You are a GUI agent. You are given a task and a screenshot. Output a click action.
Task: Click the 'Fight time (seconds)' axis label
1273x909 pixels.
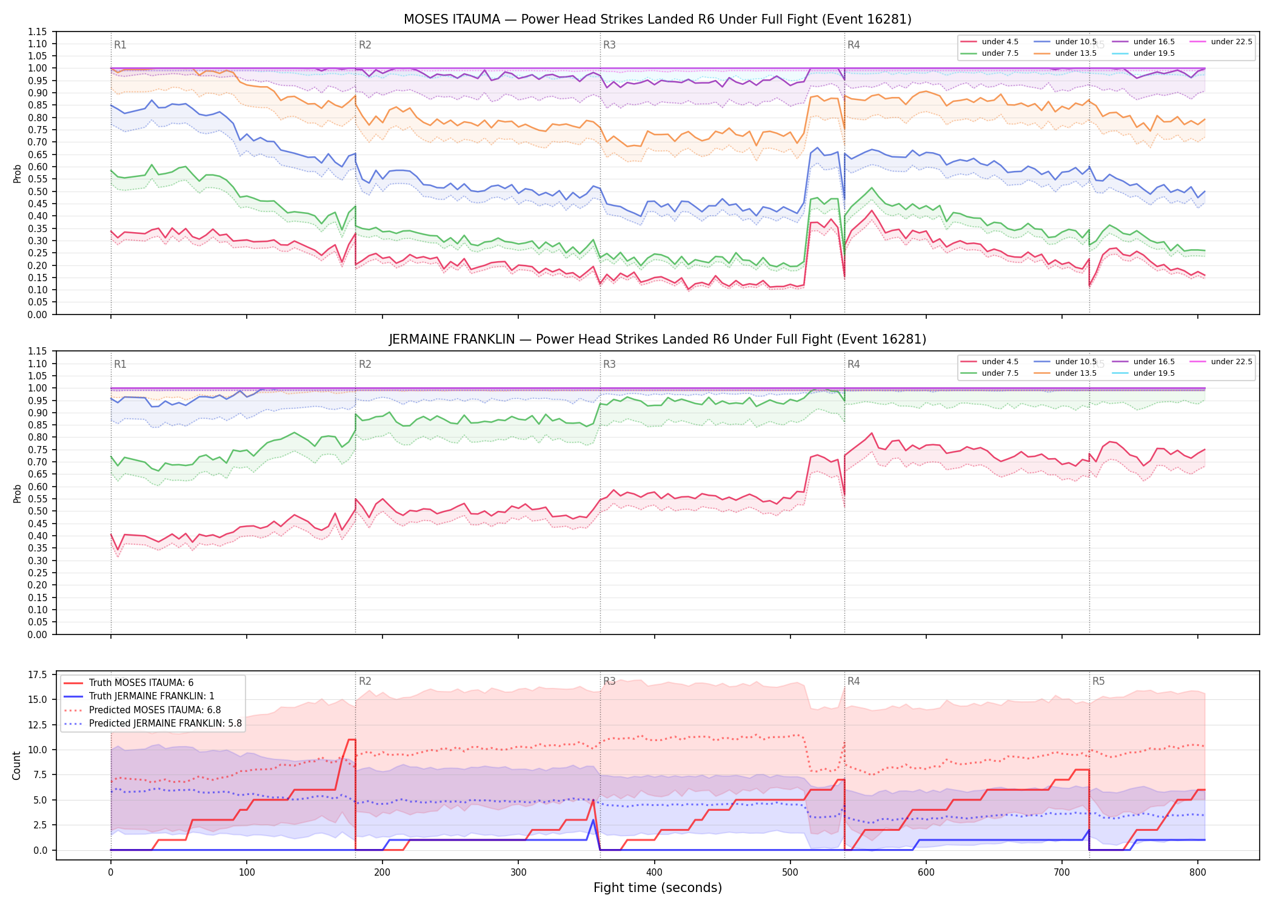tap(658, 888)
